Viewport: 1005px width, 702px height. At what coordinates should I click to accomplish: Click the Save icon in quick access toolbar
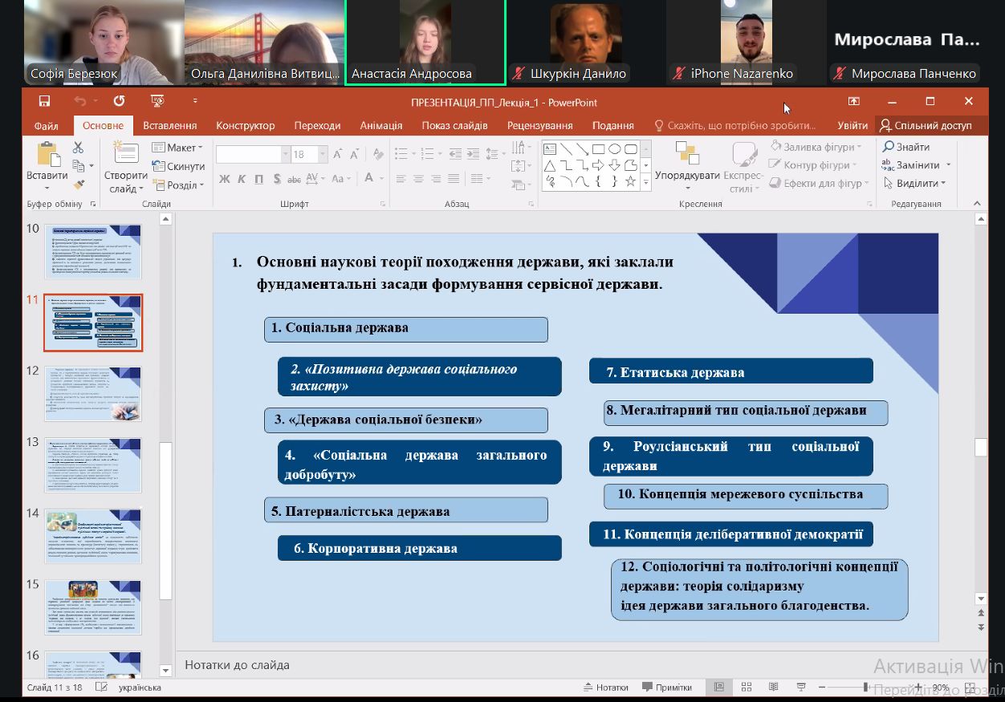pyautogui.click(x=44, y=102)
